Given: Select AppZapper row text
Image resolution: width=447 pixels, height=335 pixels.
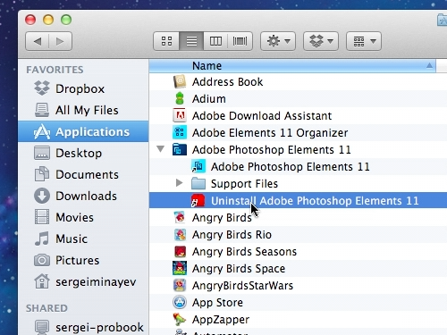Looking at the screenshot, I should click(x=221, y=320).
